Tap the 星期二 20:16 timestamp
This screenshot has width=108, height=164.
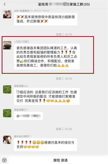tap(64, 35)
